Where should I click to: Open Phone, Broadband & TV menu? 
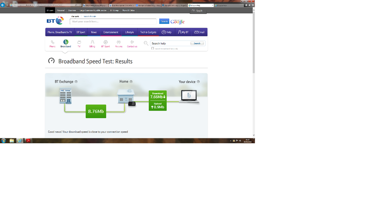pos(60,32)
